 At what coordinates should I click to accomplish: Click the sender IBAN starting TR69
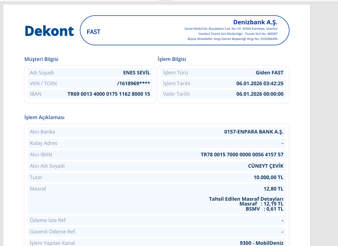click(109, 94)
